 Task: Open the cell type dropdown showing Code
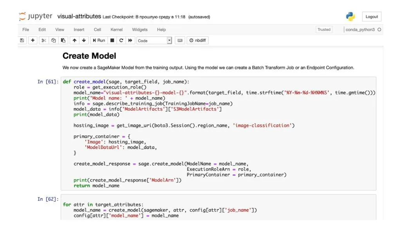tap(154, 40)
